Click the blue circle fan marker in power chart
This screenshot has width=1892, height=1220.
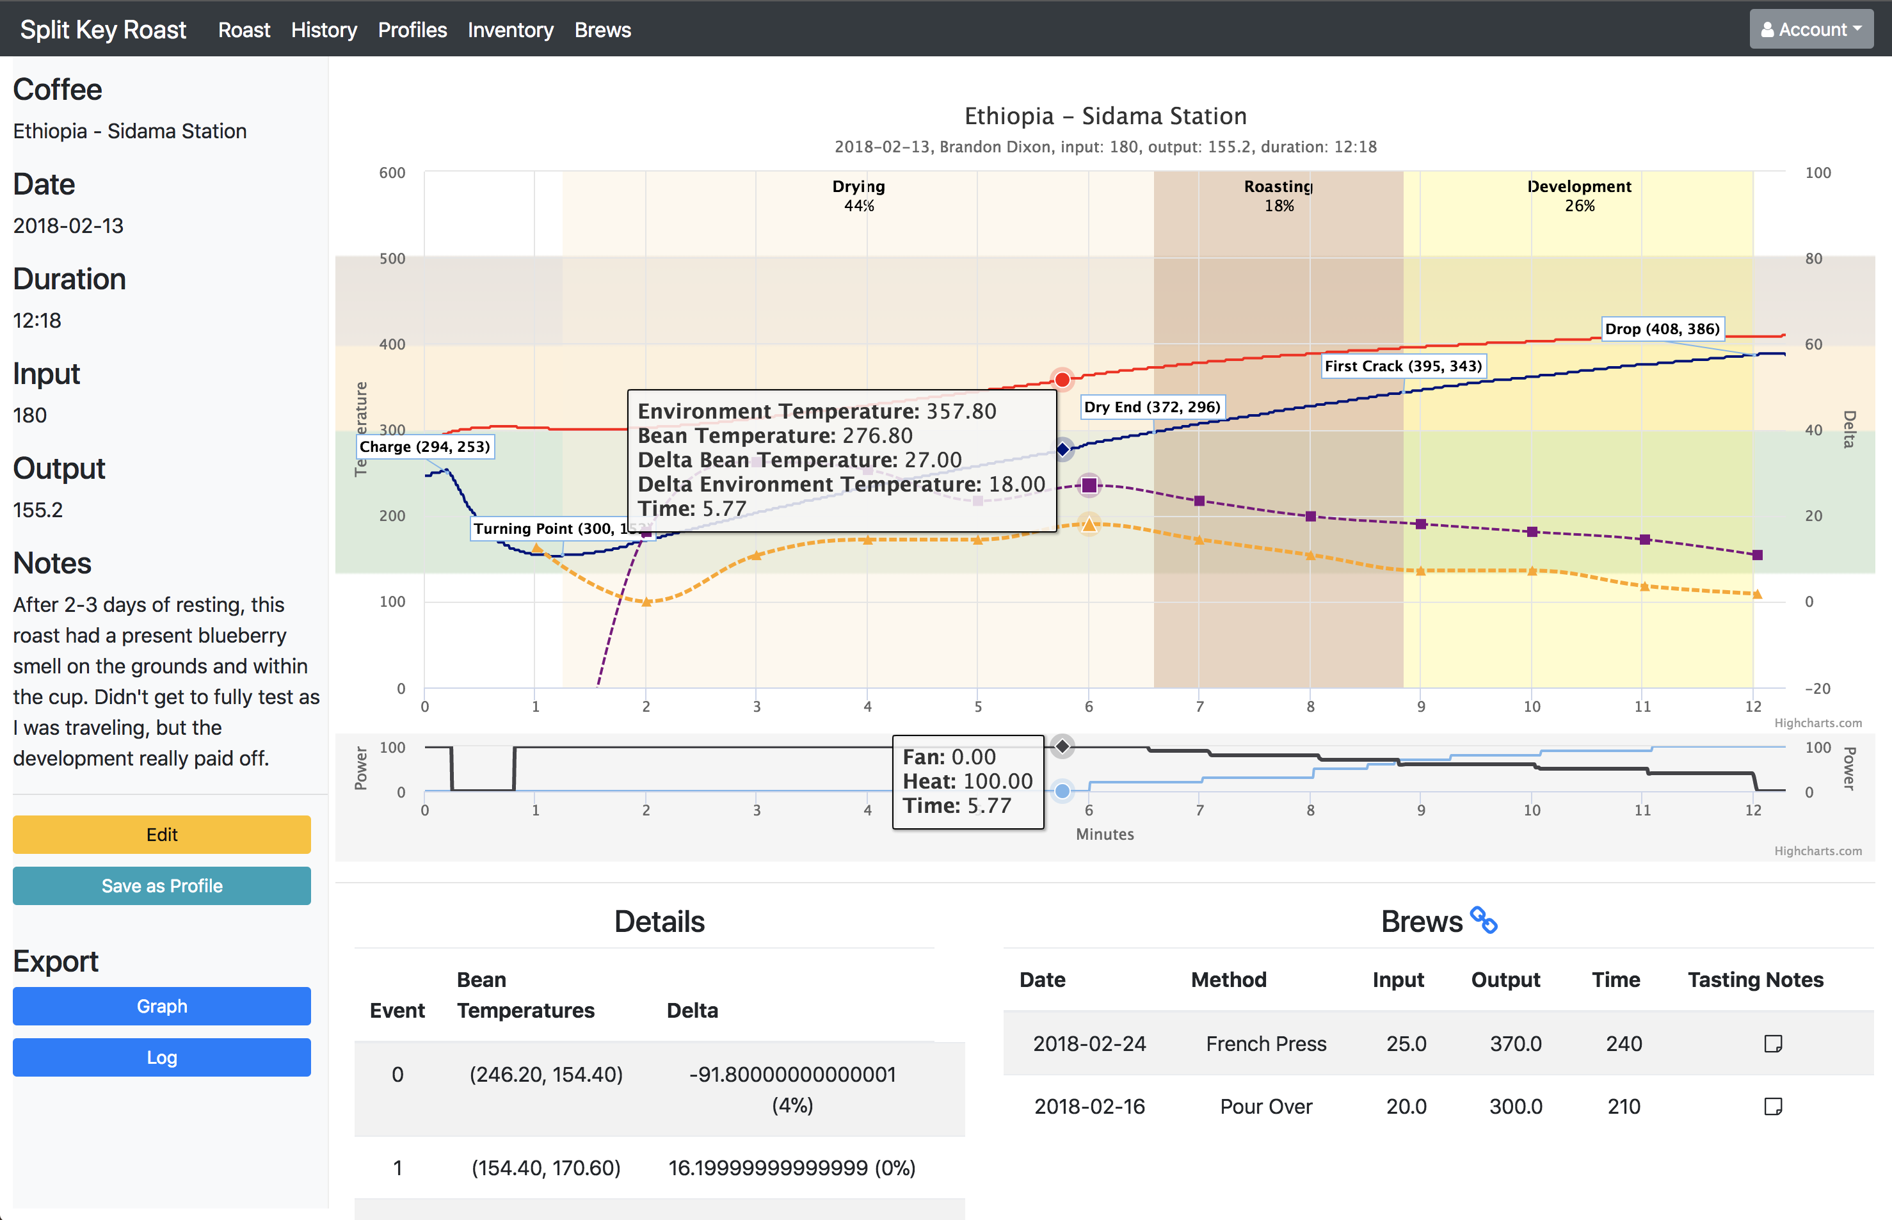point(1062,791)
